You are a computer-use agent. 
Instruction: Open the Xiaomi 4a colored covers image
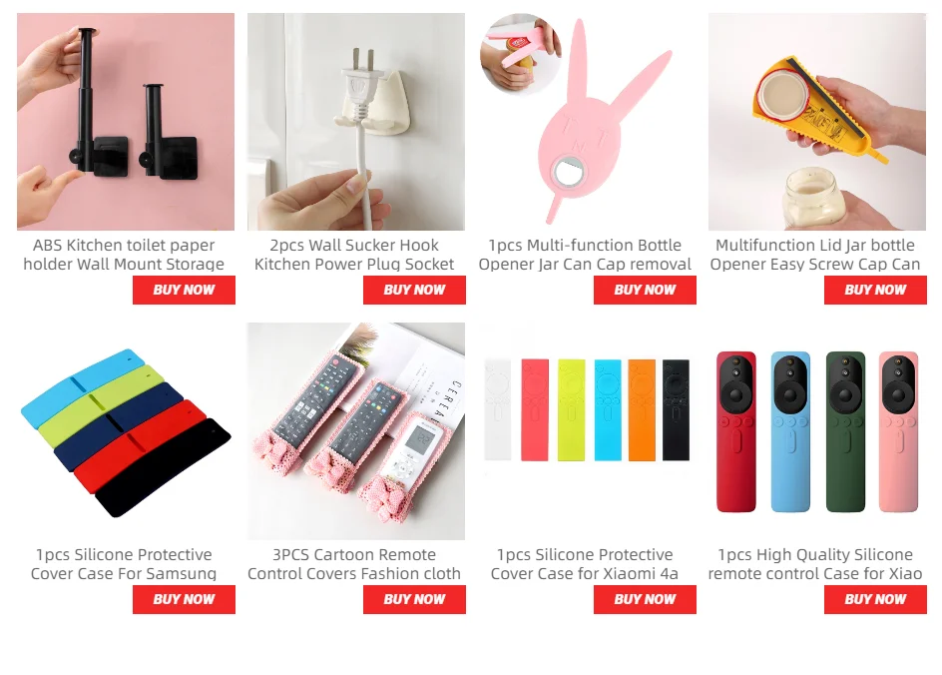coord(587,431)
